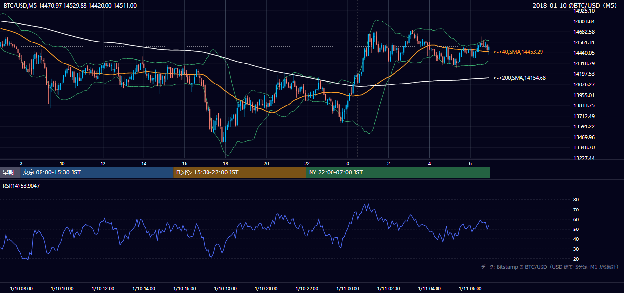Click date label 1/10 16:00
Image resolution: width=624 pixels, height=293 pixels.
(184, 288)
